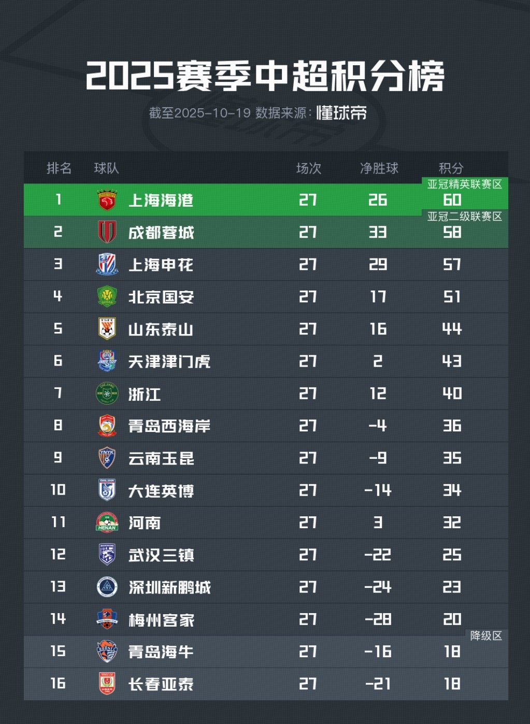Click the Beijing Guoan (北京国安) green badge
Viewport: 530px width, 724px height.
107,297
